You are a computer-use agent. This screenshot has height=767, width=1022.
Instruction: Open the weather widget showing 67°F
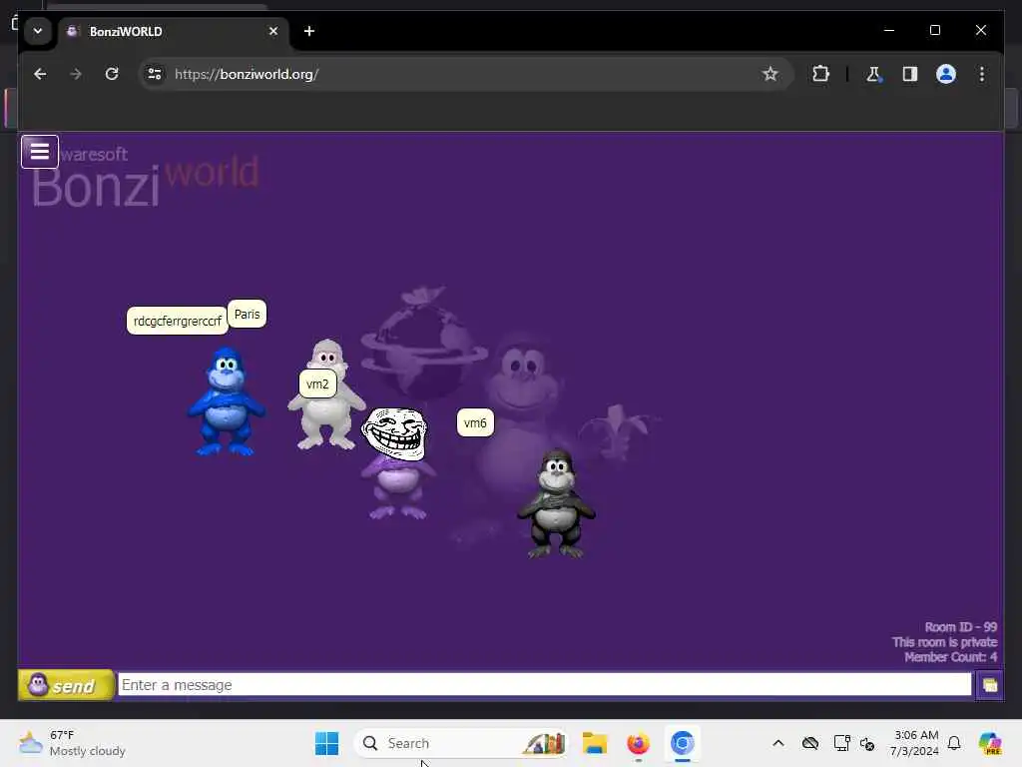(x=72, y=743)
